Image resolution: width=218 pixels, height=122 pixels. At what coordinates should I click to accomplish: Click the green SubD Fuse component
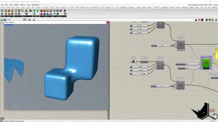(206, 63)
